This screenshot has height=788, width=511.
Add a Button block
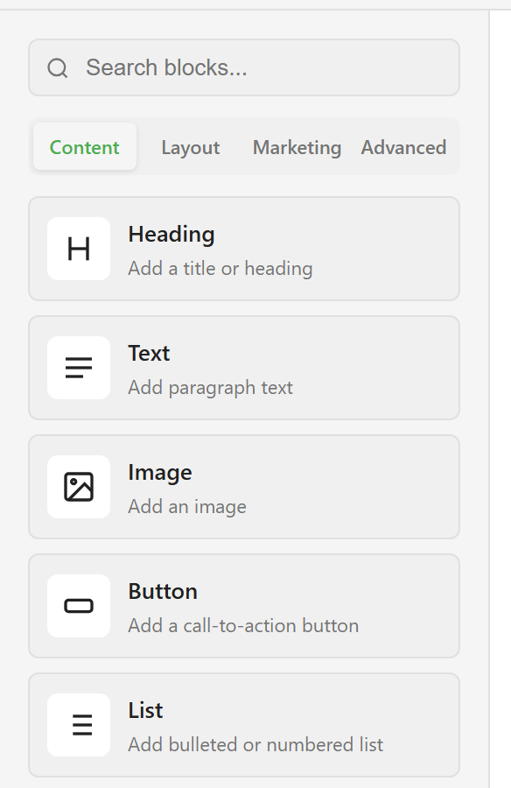click(244, 606)
